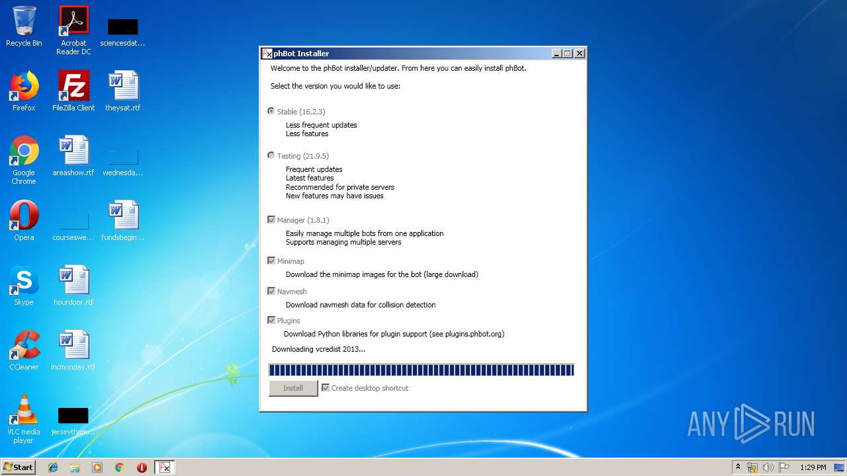Select the Testing (21.9.5) radio option
847x476 pixels.
point(297,156)
